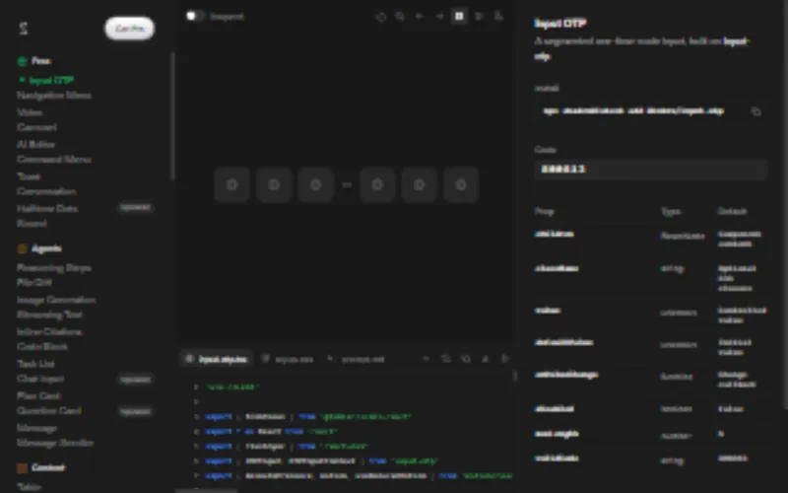Open the Inline Citations sidebar item

point(49,332)
